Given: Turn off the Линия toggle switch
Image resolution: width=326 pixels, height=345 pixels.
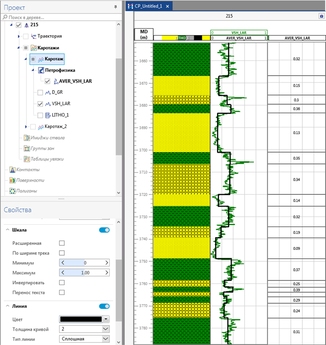Looking at the screenshot, I should pyautogui.click(x=104, y=306).
